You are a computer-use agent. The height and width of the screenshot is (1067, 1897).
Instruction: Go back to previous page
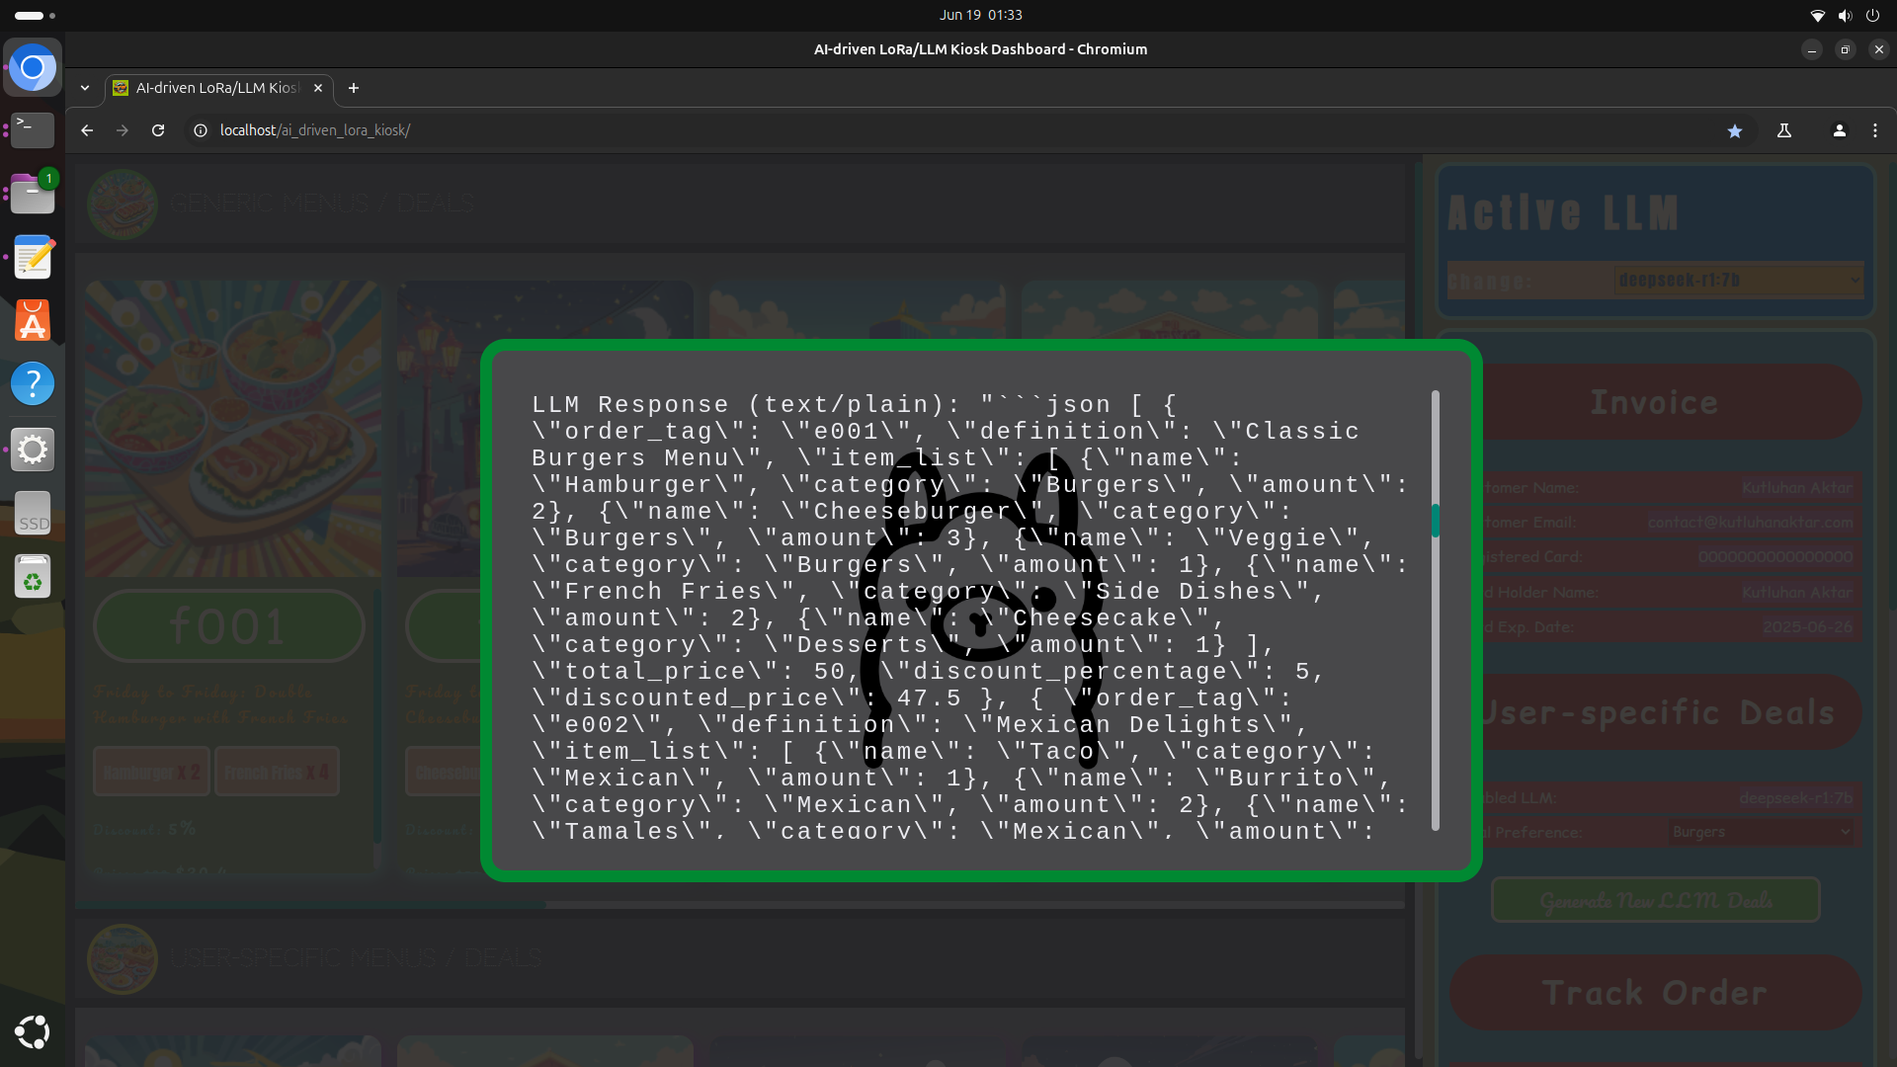coord(87,130)
